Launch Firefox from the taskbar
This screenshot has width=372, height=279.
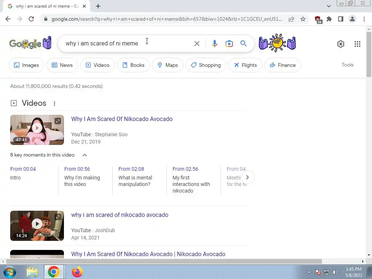pos(77,272)
